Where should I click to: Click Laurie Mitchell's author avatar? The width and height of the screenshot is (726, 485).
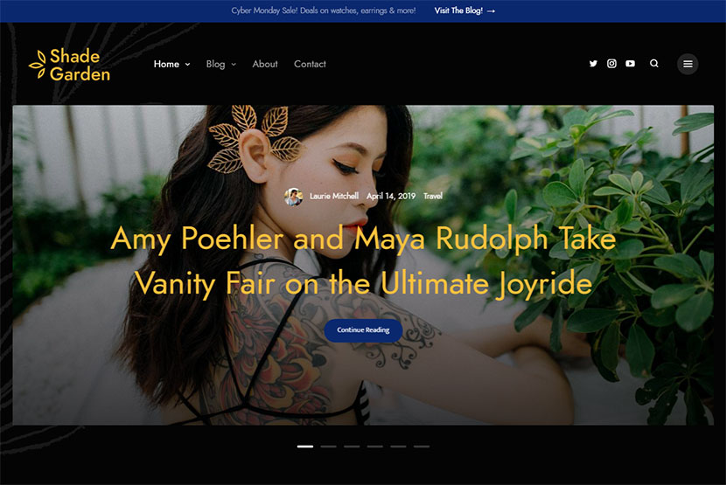(294, 197)
